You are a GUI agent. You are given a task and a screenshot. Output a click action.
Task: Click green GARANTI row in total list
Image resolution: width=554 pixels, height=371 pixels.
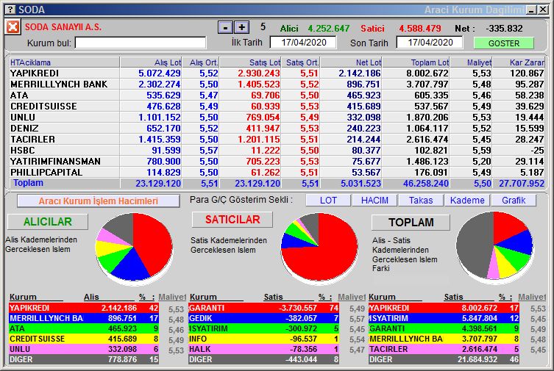[x=444, y=328]
